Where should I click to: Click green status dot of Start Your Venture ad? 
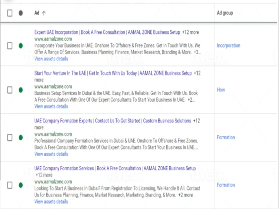(21, 90)
